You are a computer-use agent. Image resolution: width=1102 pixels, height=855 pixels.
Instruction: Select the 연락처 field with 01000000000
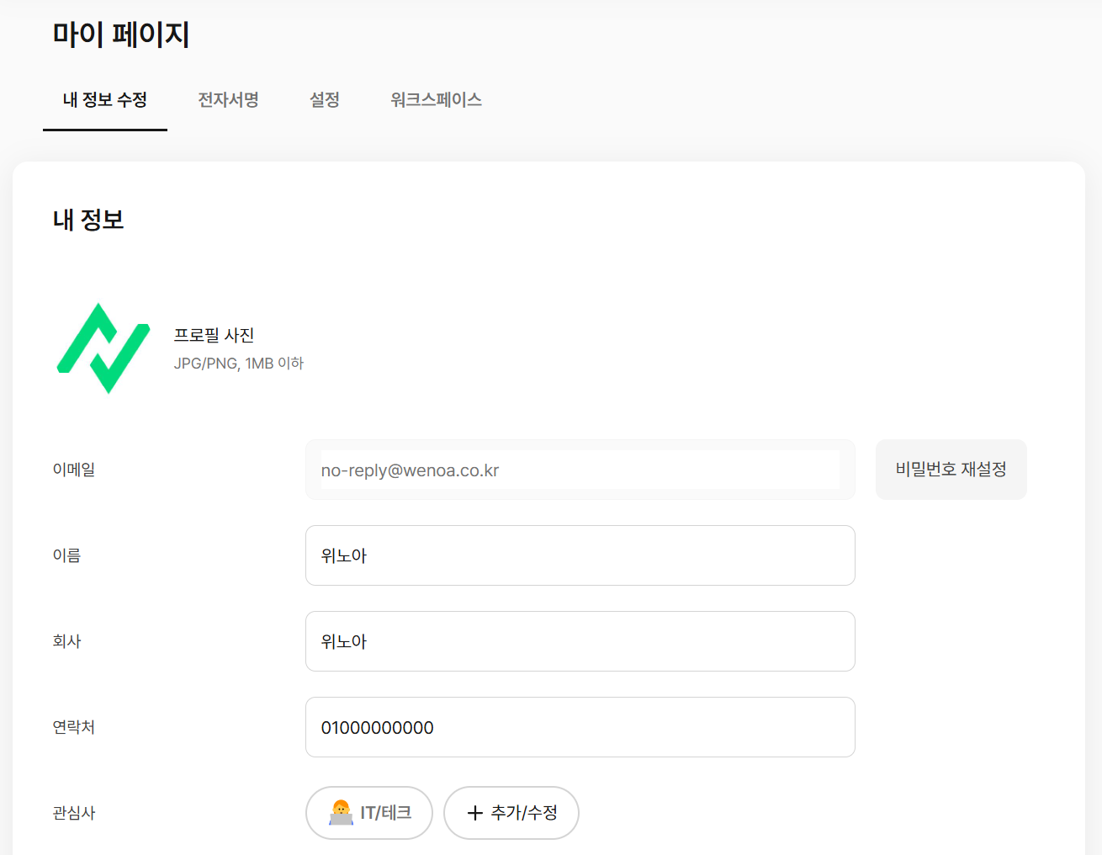580,727
